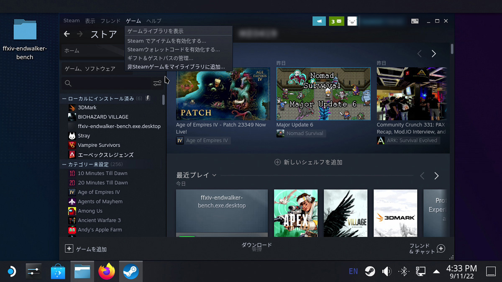502x282 pixels.
Task: Open the Steam menu
Action: click(72, 20)
